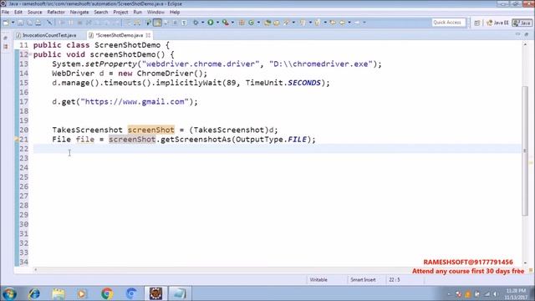The width and height of the screenshot is (535, 301).
Task: Open the New dropdown arrow
Action: point(13,23)
